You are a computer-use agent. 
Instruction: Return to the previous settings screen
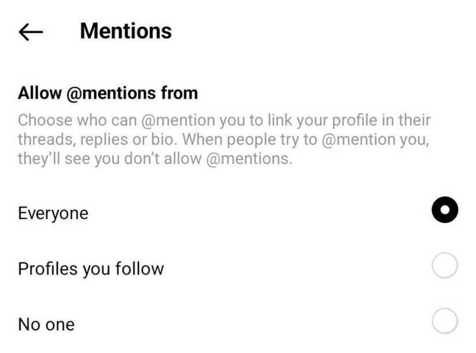pos(30,32)
